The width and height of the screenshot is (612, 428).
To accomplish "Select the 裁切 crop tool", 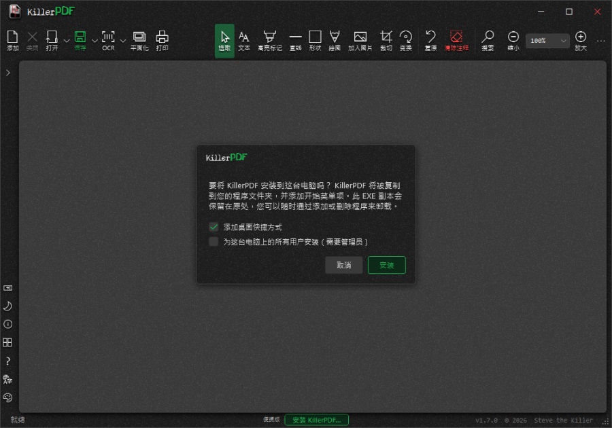I will pyautogui.click(x=386, y=41).
